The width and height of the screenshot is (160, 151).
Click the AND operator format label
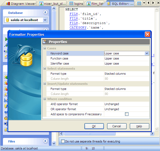click(x=64, y=104)
